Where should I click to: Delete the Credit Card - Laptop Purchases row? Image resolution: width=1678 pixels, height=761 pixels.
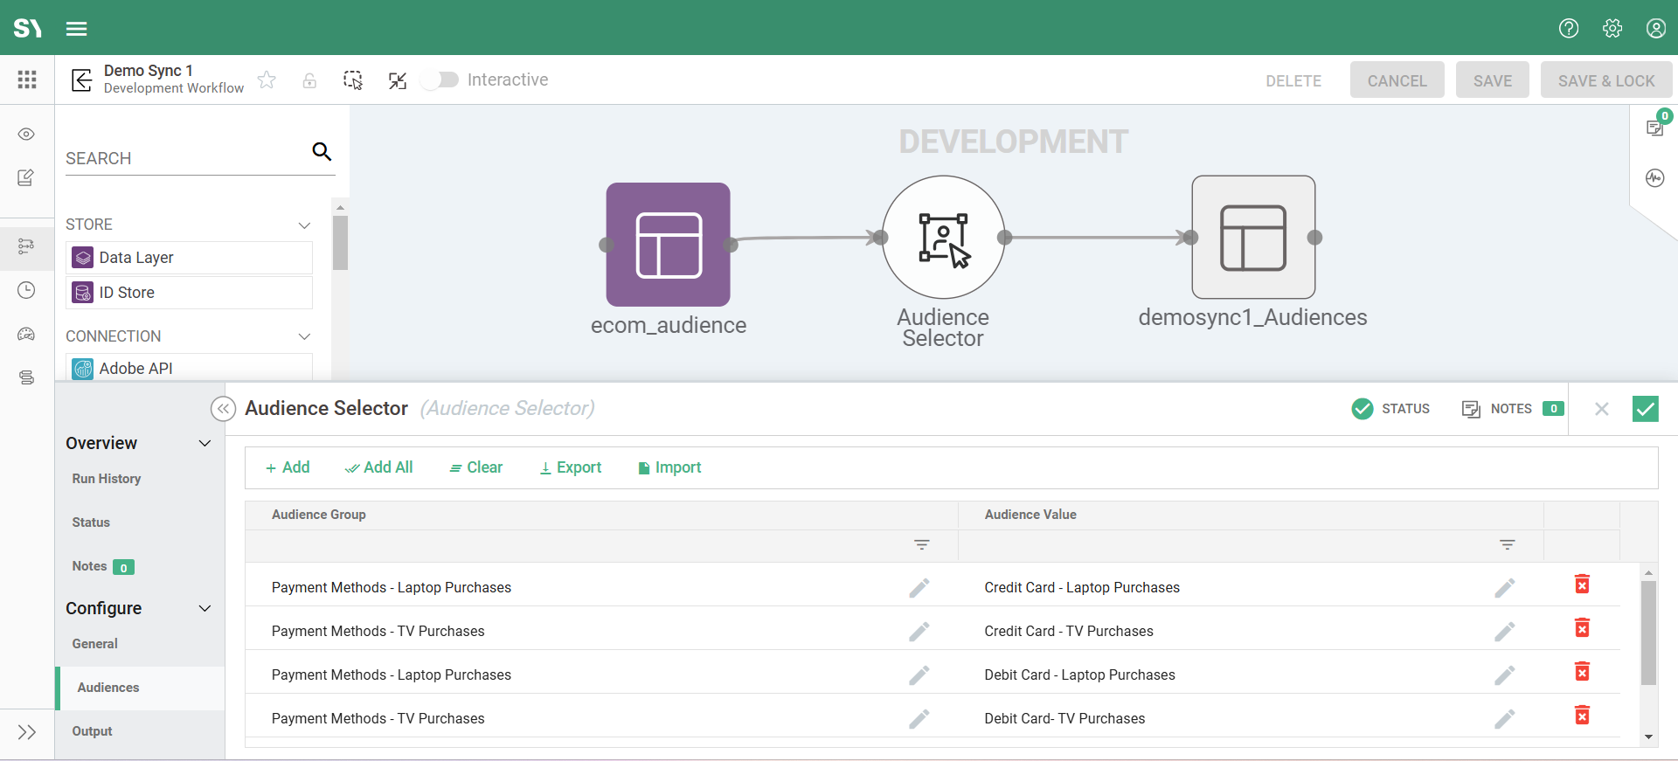click(x=1582, y=585)
